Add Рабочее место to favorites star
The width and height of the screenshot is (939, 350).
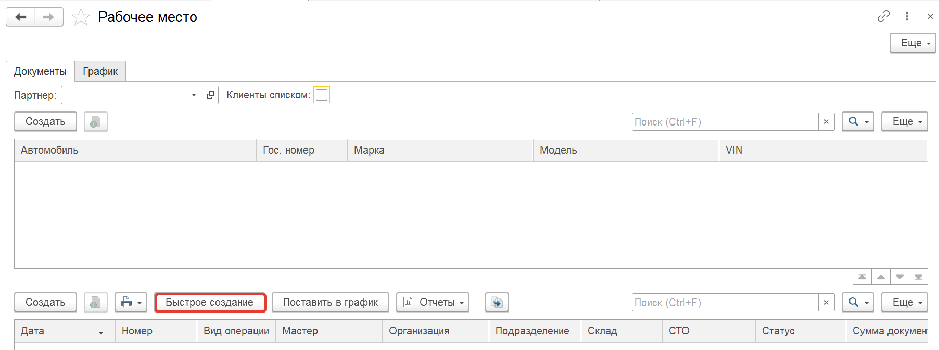(81, 17)
